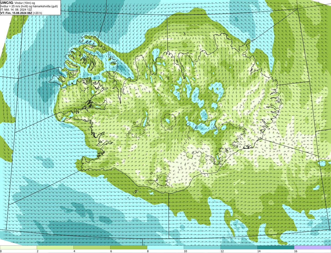The image size is (331, 253).
Task: Click the 'IT: Mið. 14. 08. 2024 12Z' line
Action: coord(16,10)
